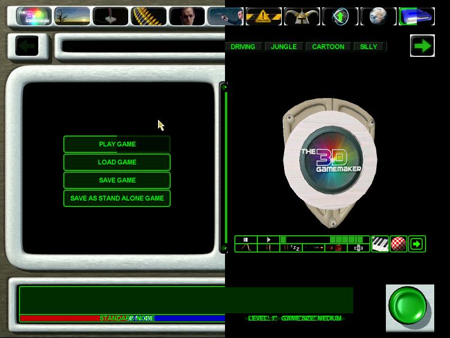The width and height of the screenshot is (450, 338).
Task: Click the LOAD GAME button
Action: pos(117,162)
